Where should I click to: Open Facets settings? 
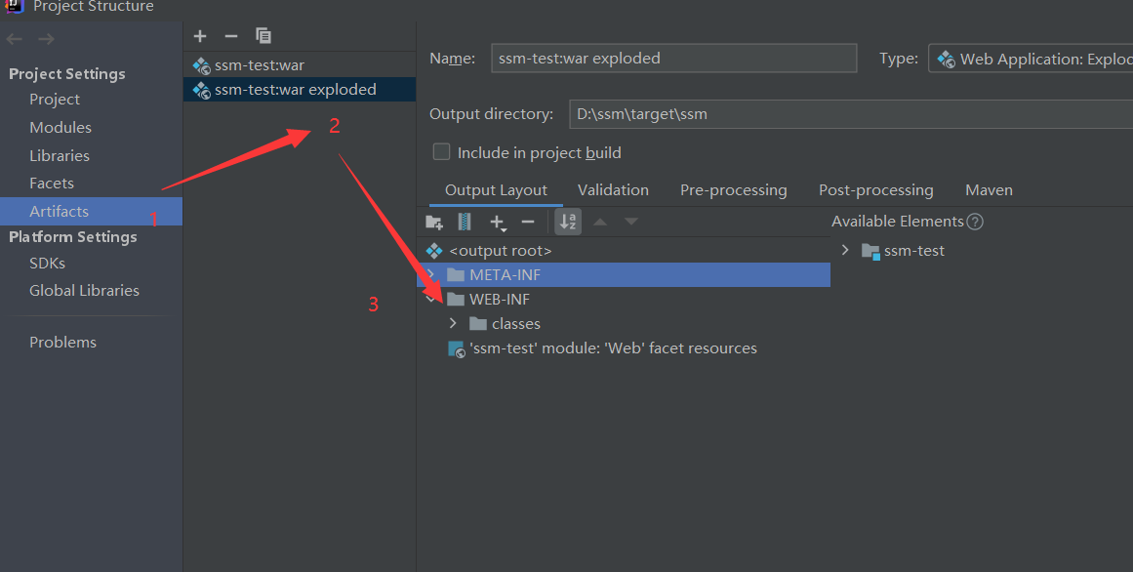pos(52,184)
